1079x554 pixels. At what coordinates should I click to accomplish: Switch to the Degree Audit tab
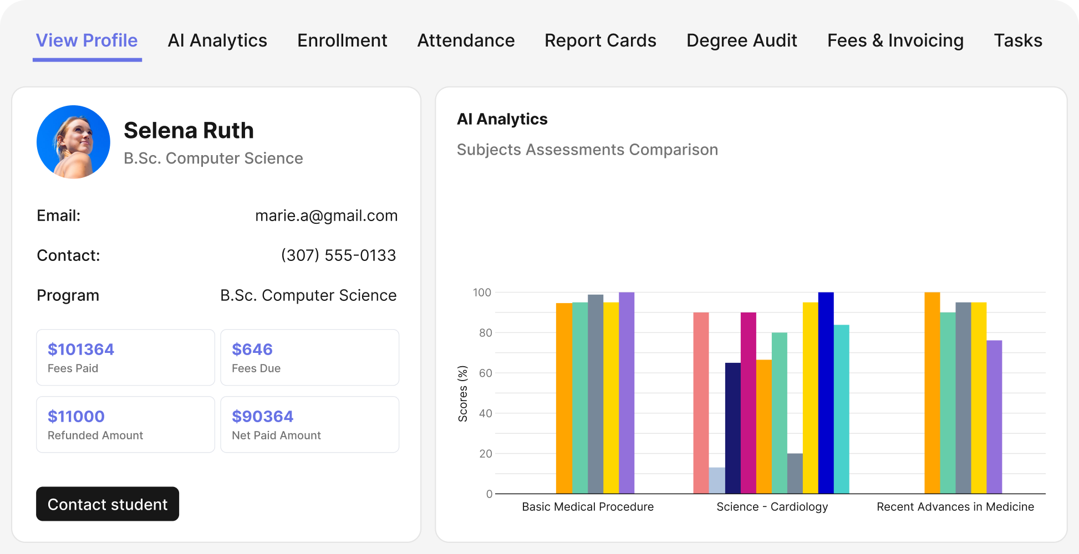742,40
